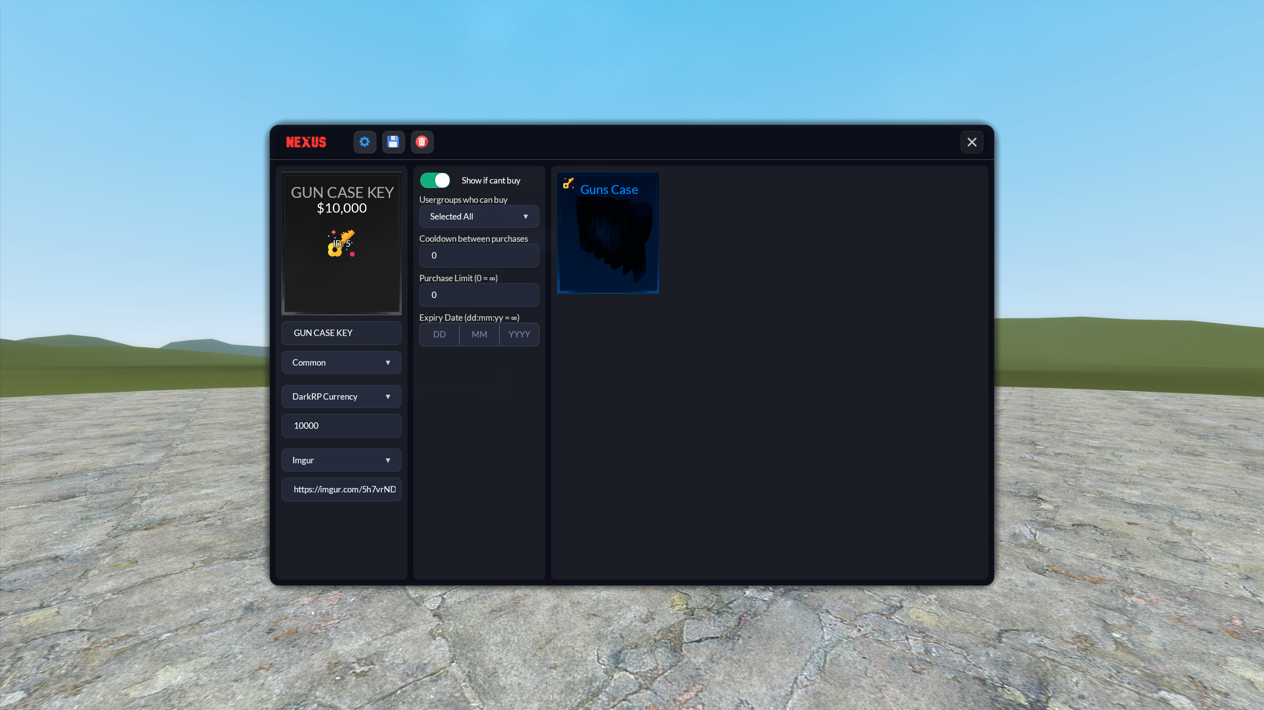Open the DarkRP Currency dropdown

click(x=341, y=397)
